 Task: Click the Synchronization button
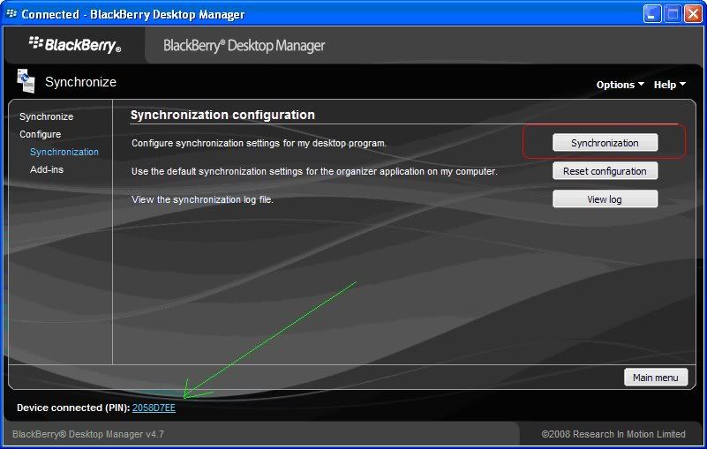coord(605,143)
